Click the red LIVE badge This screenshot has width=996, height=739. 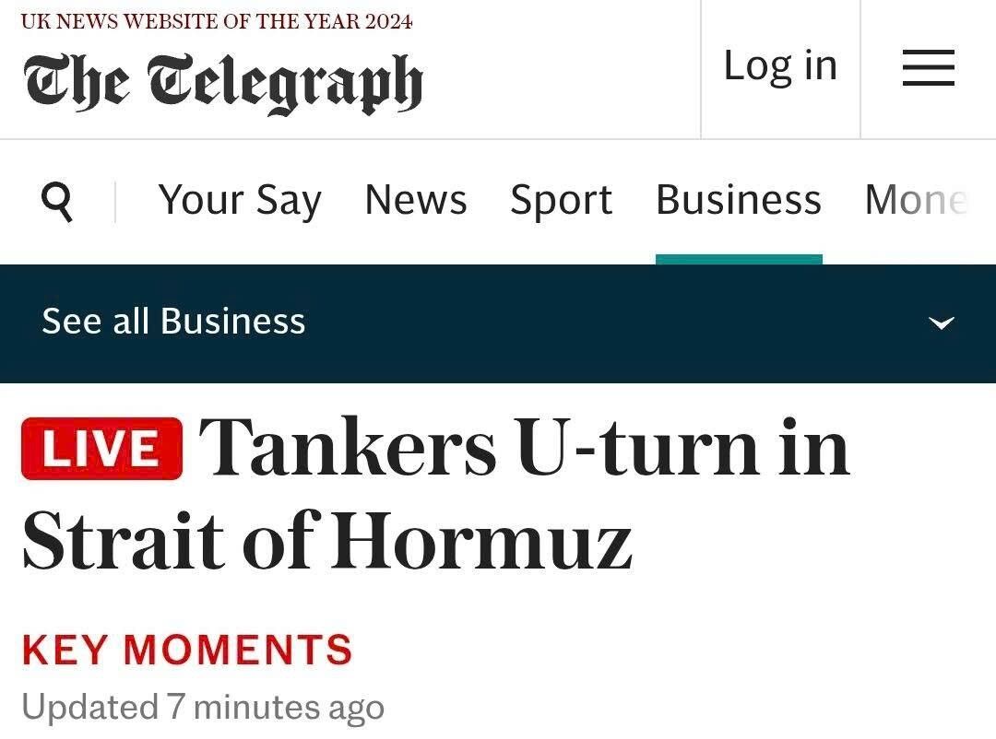(101, 449)
